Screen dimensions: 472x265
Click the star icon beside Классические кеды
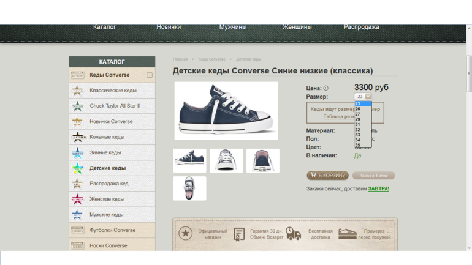pyautogui.click(x=77, y=91)
